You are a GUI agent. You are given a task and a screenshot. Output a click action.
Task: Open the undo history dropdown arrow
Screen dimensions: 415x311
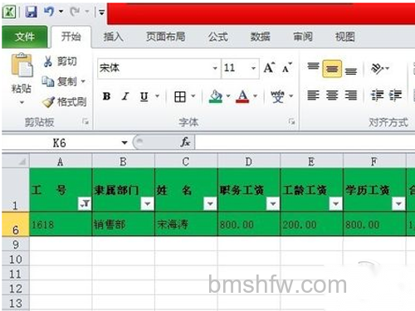(61, 12)
